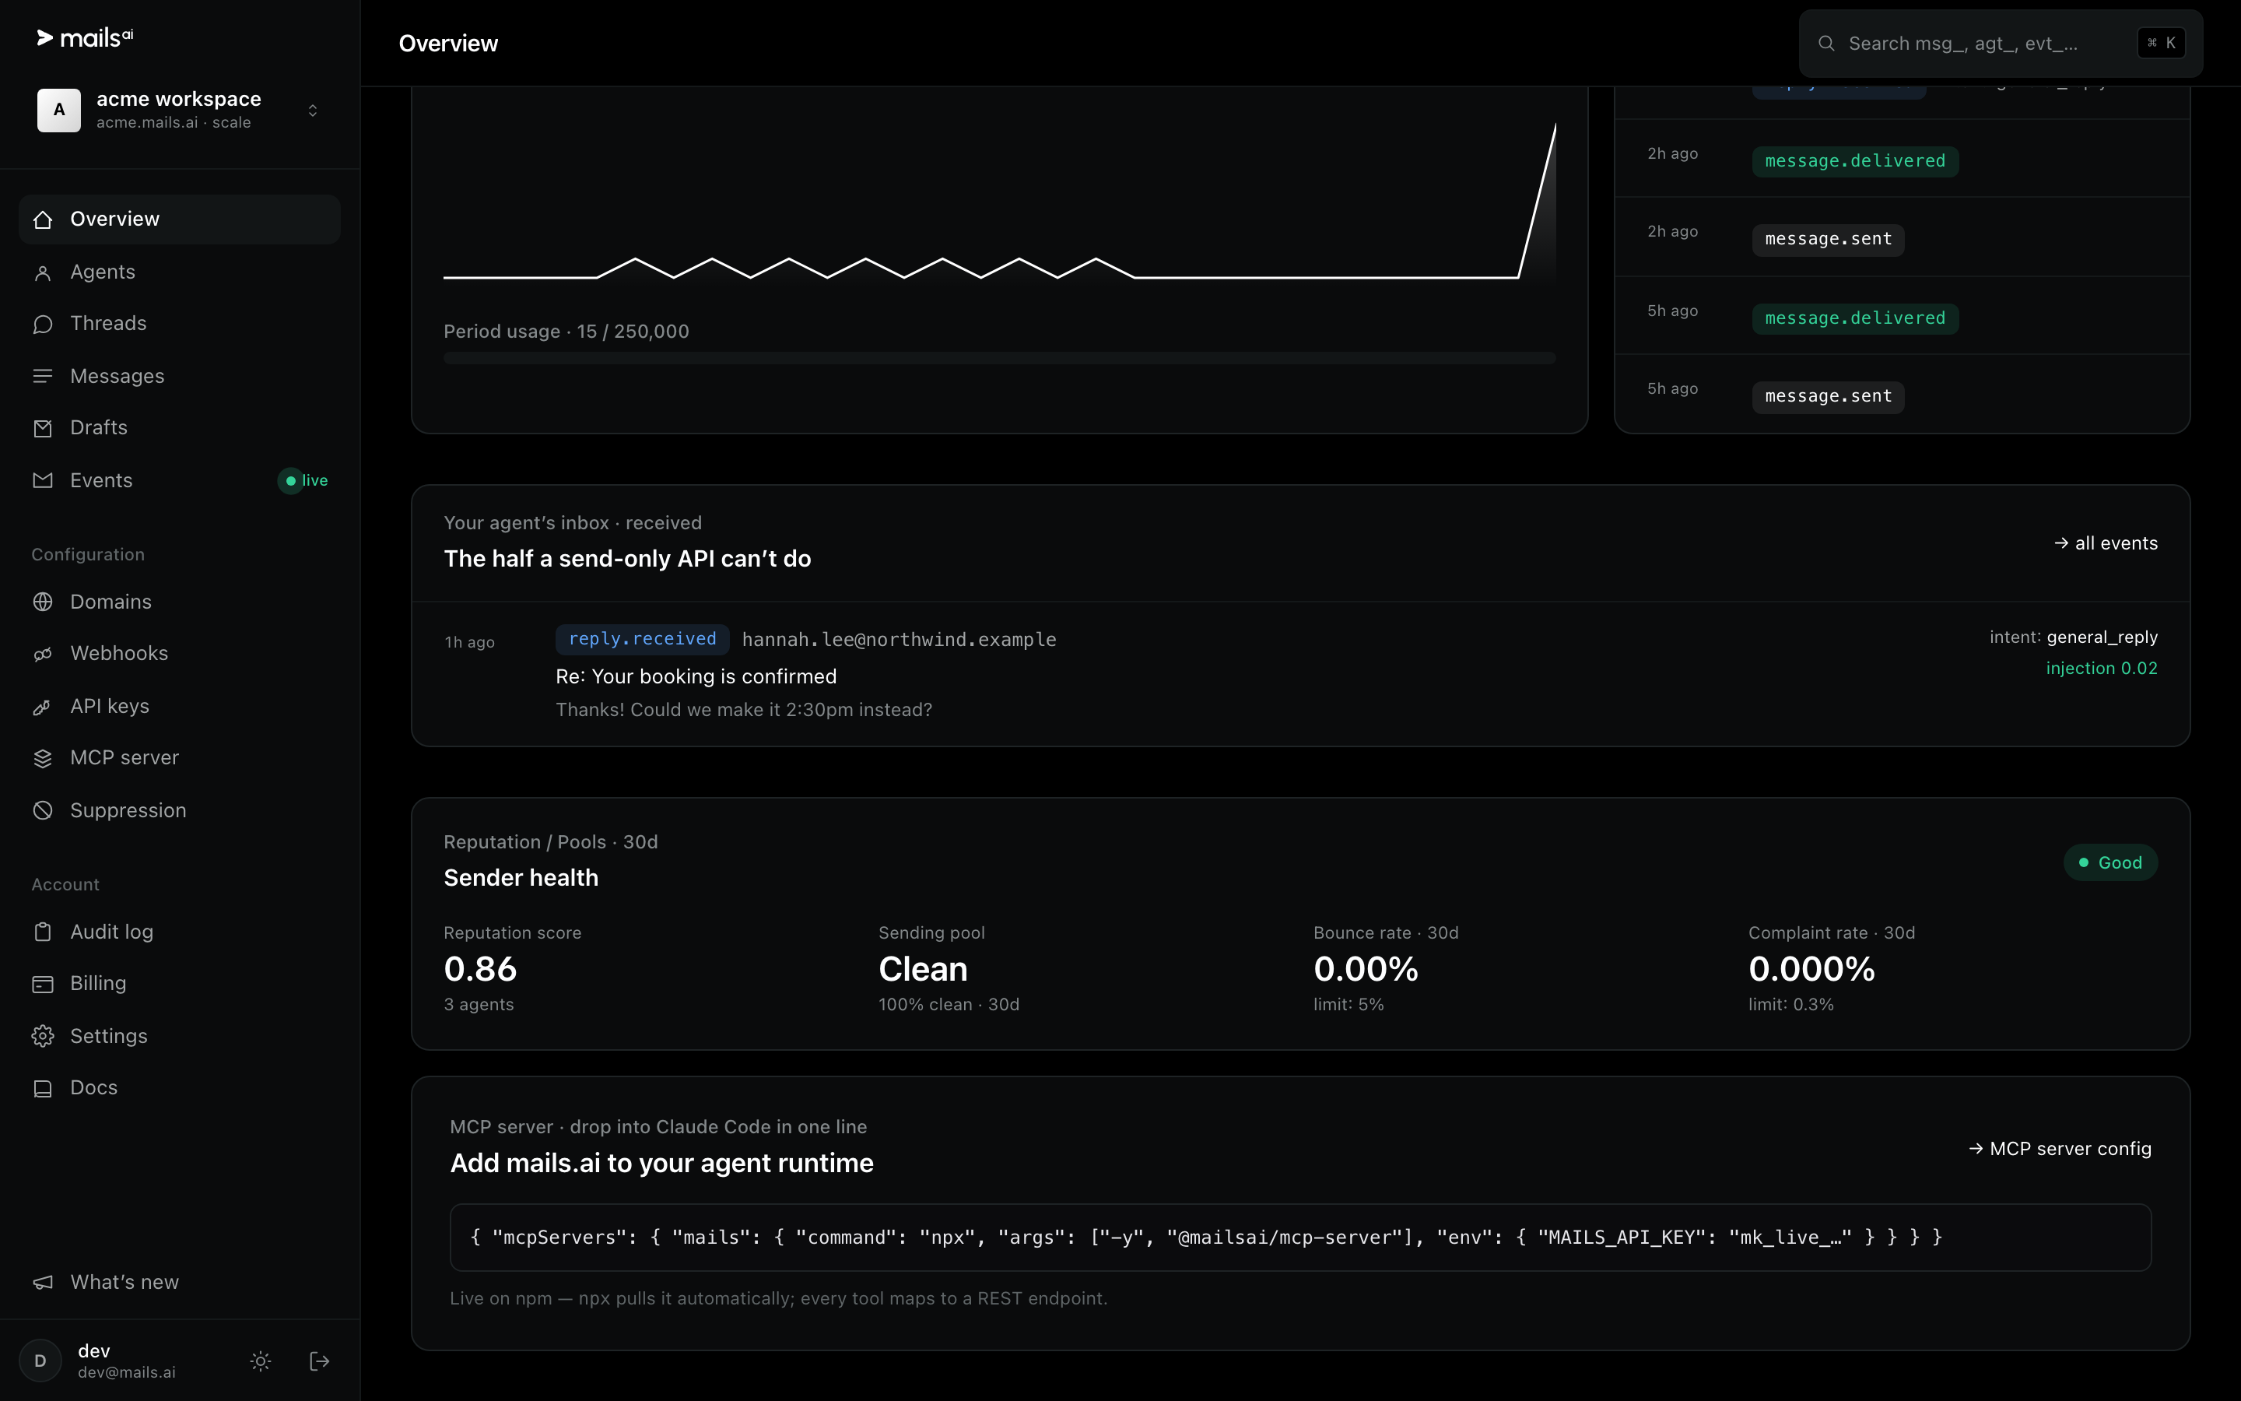The width and height of the screenshot is (2241, 1401).
Task: Open the MCP server layers icon
Action: click(x=43, y=758)
